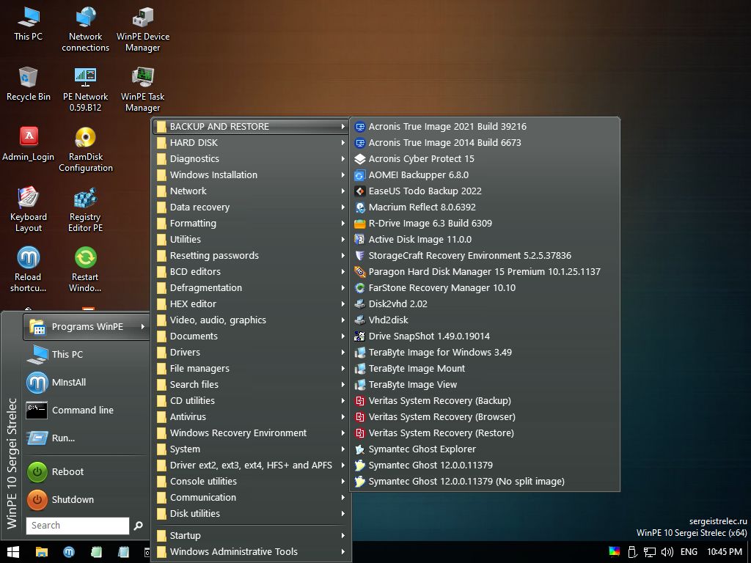Launch EaseUS Todo Backup 2022
The height and width of the screenshot is (563, 751).
[x=485, y=191]
